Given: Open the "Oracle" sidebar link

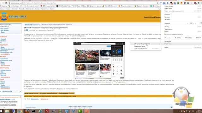Looking at the screenshot, I should click(3, 83).
